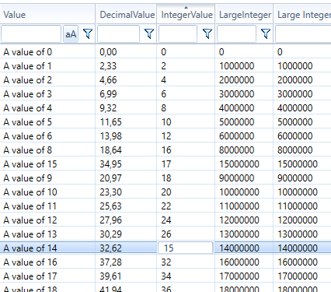Image resolution: width=331 pixels, height=292 pixels.
Task: Click the DecimalValue cell 34,95
Action: pyautogui.click(x=126, y=164)
